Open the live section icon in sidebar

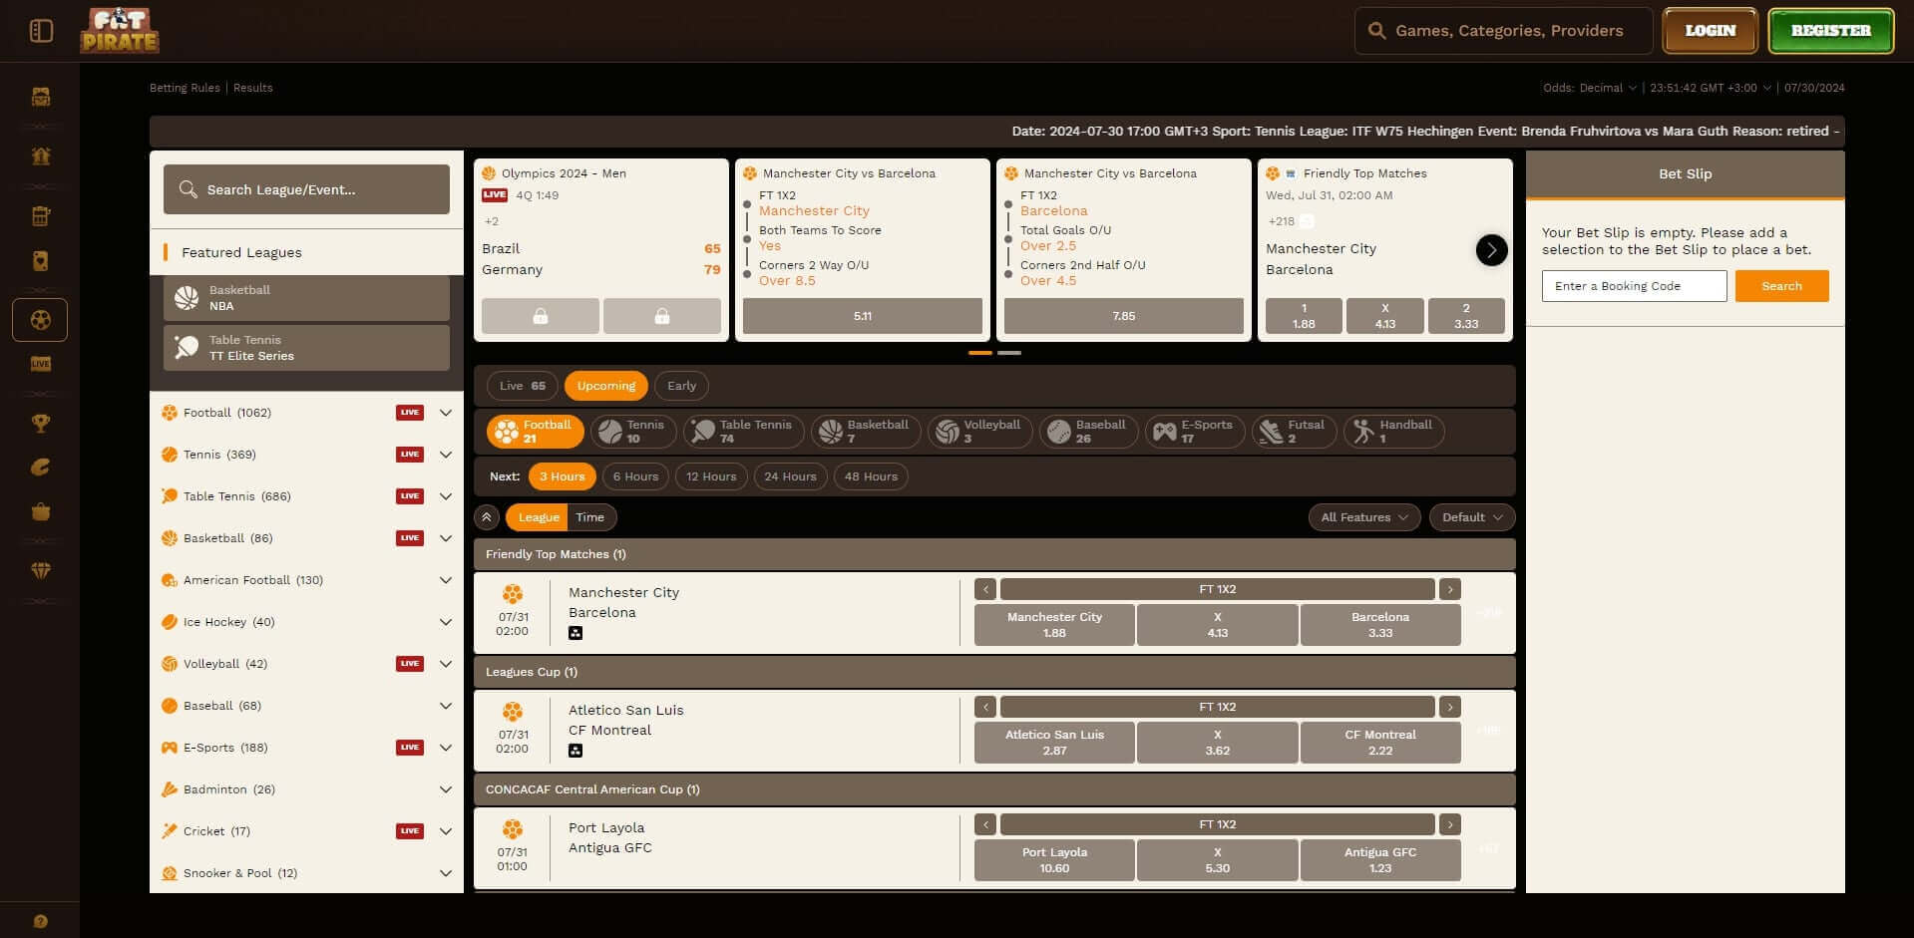click(x=40, y=364)
